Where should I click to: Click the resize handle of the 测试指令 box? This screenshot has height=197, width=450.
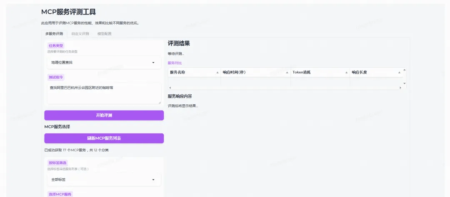coord(159,102)
